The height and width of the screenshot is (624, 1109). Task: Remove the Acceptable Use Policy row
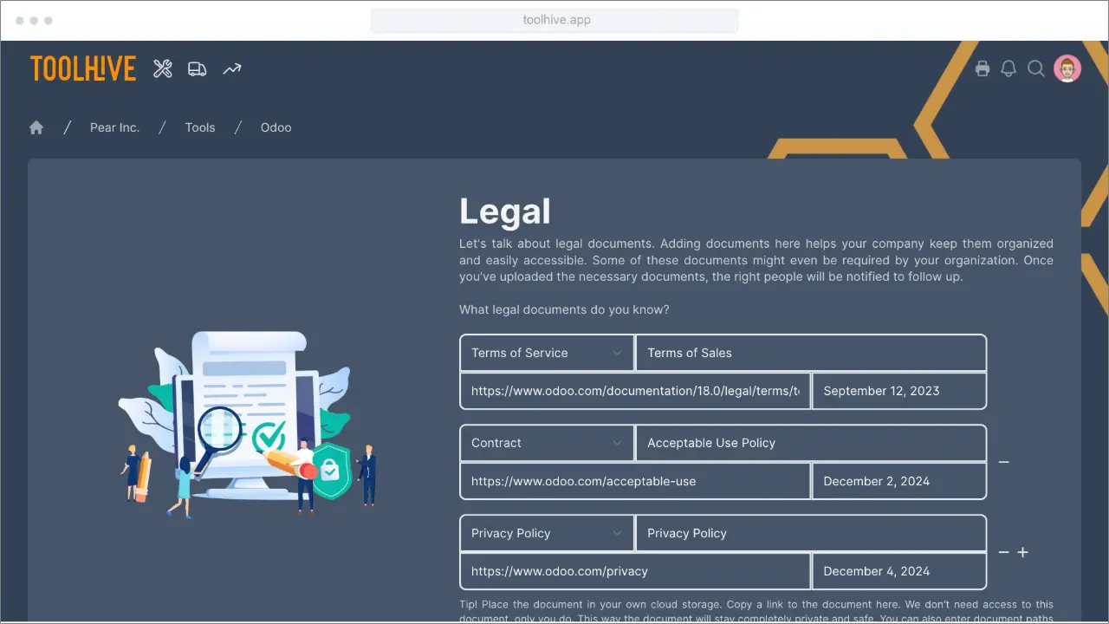[1004, 462]
